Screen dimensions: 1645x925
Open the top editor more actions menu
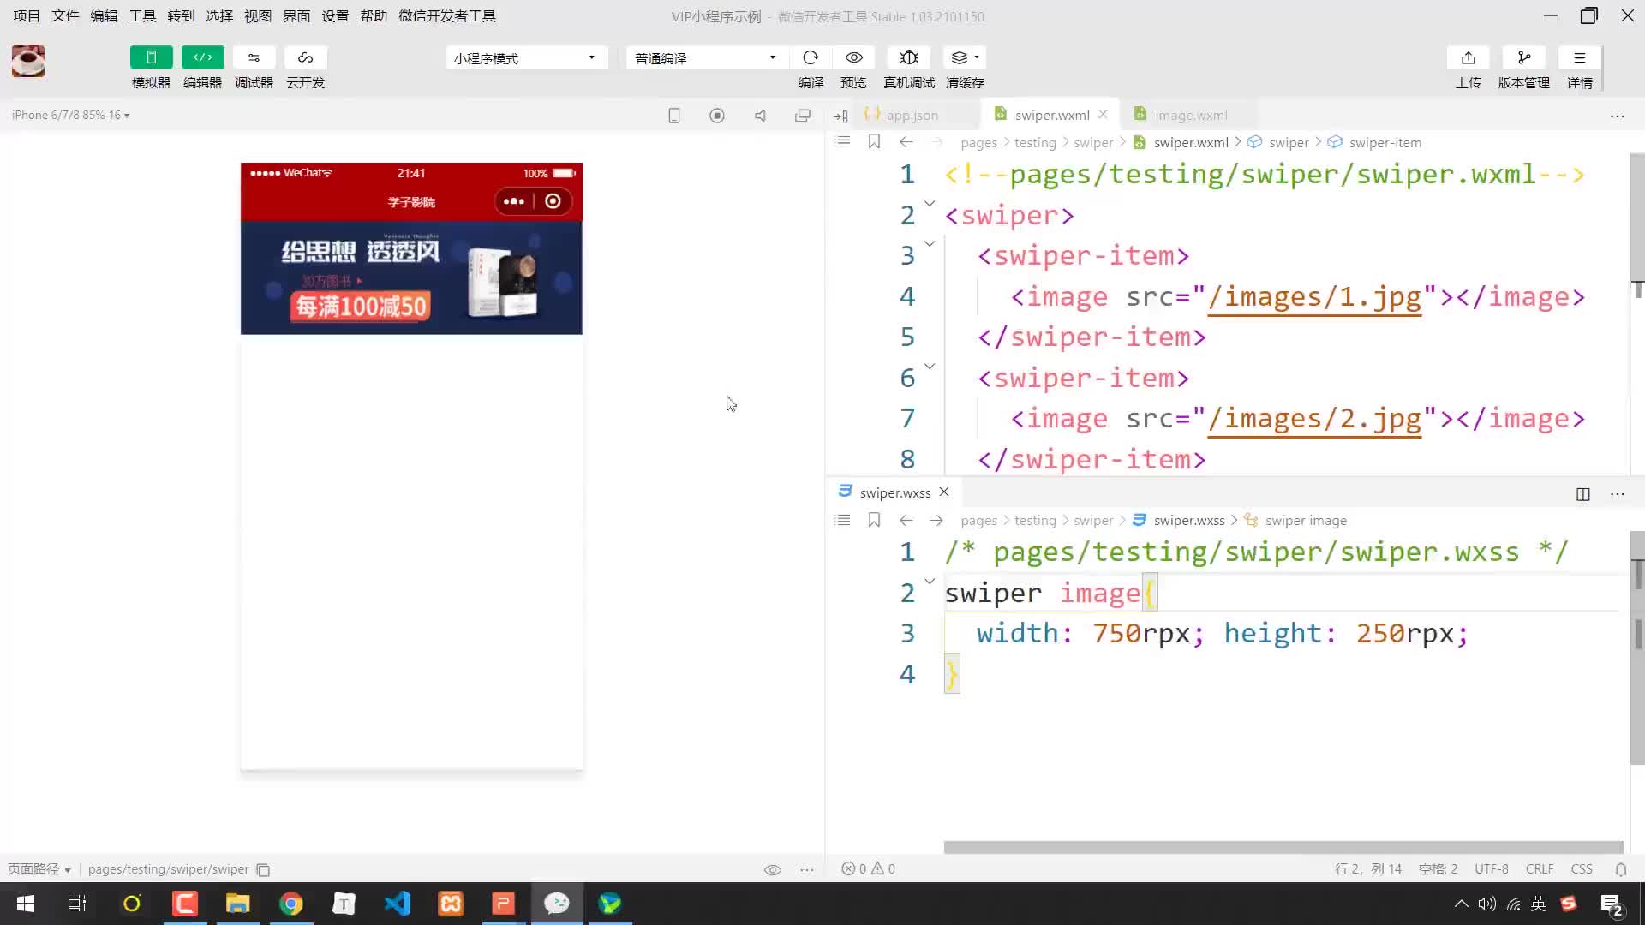(1618, 116)
